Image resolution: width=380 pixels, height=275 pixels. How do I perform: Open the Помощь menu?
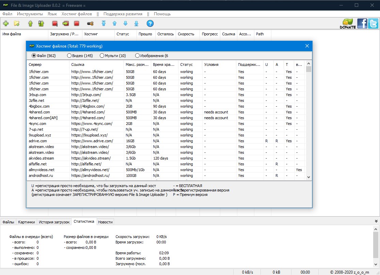[162, 14]
